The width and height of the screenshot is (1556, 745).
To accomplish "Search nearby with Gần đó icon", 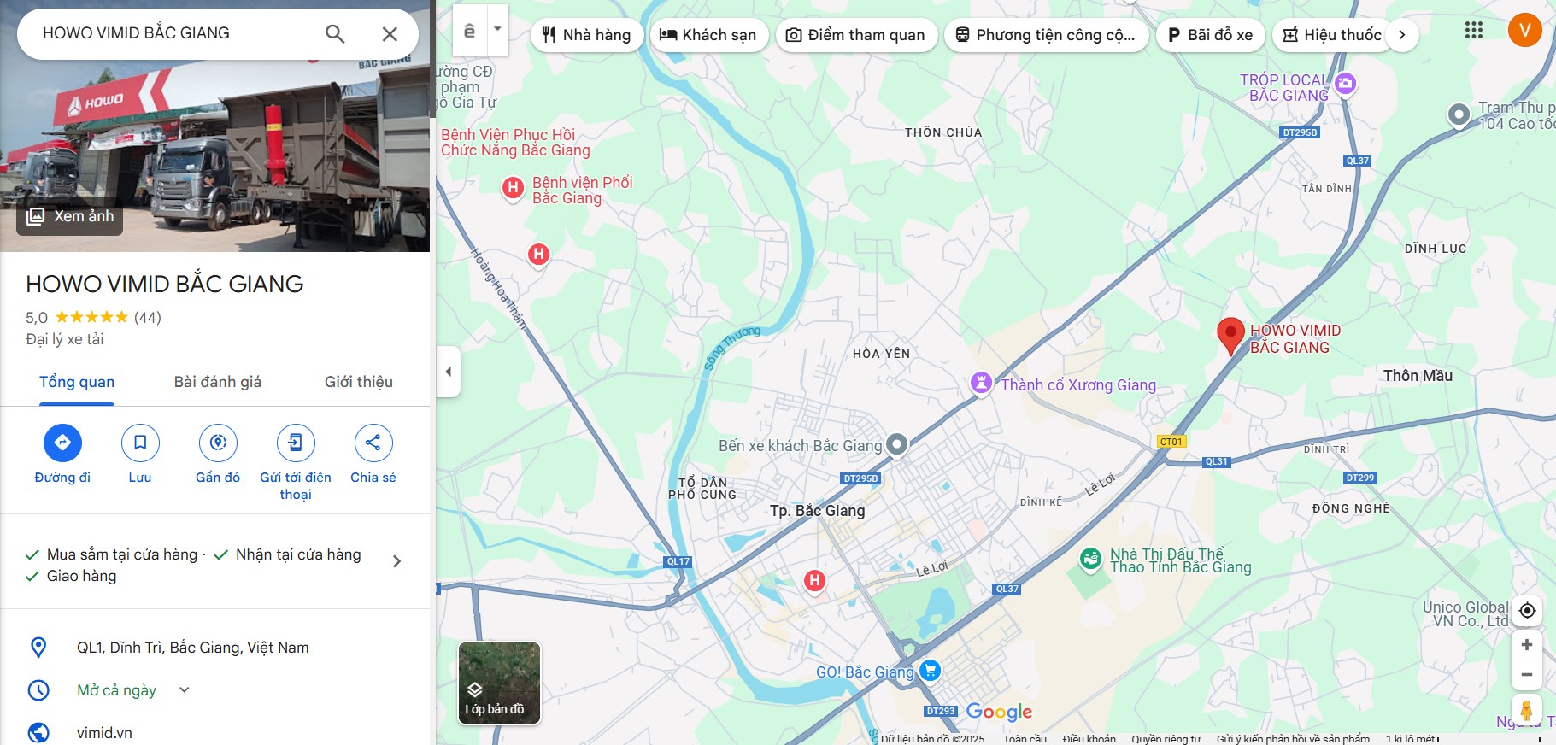I will [218, 443].
